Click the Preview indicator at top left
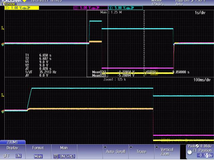Screen dimensions: 214x160 pos(9,4)
